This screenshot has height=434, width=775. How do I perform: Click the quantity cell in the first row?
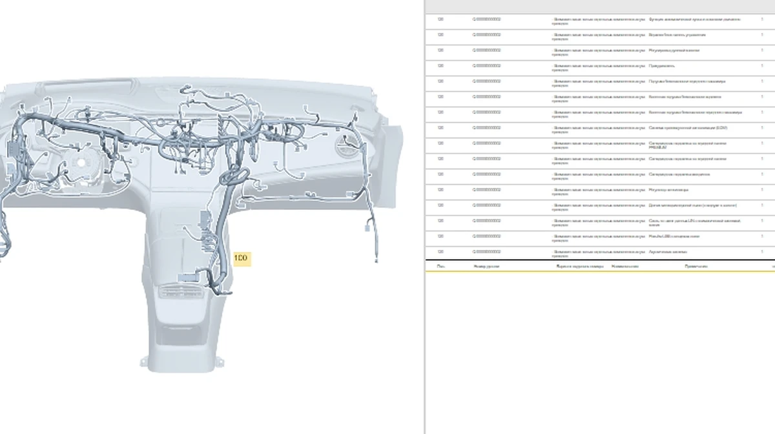pos(761,19)
